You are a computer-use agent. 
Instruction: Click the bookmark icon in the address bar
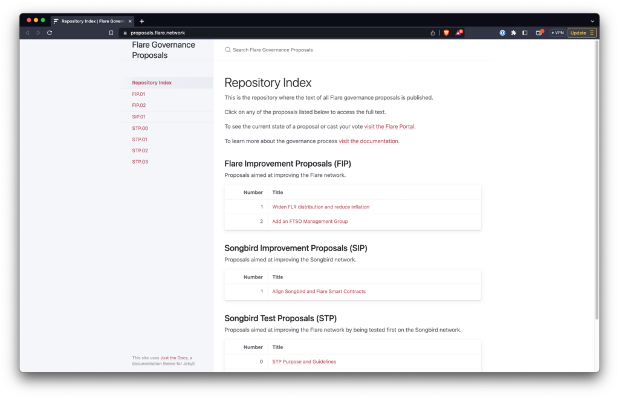(x=111, y=33)
